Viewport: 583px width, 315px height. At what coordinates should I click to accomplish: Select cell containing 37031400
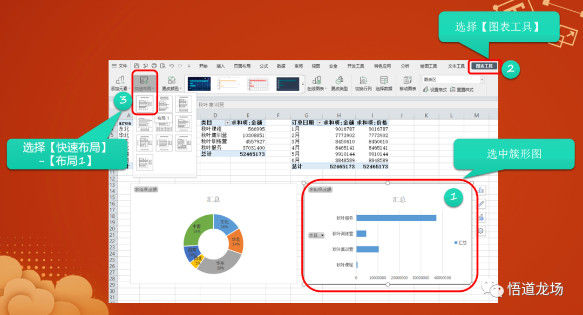tap(248, 147)
